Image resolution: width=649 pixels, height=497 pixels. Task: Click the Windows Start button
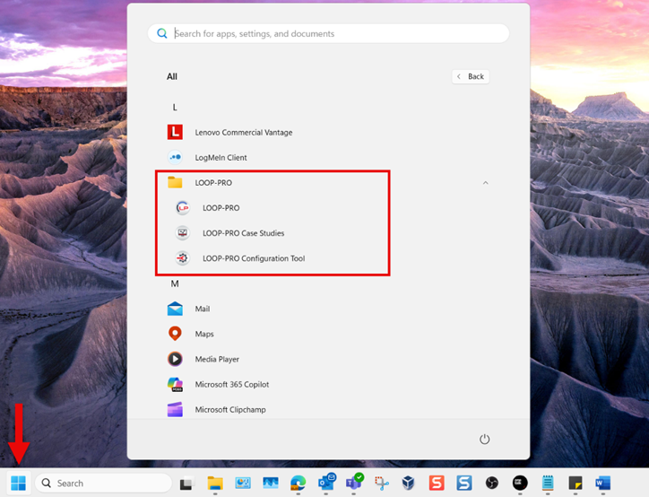18,483
